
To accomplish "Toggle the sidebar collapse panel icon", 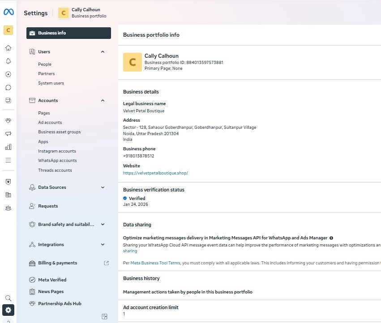I will [104, 316].
